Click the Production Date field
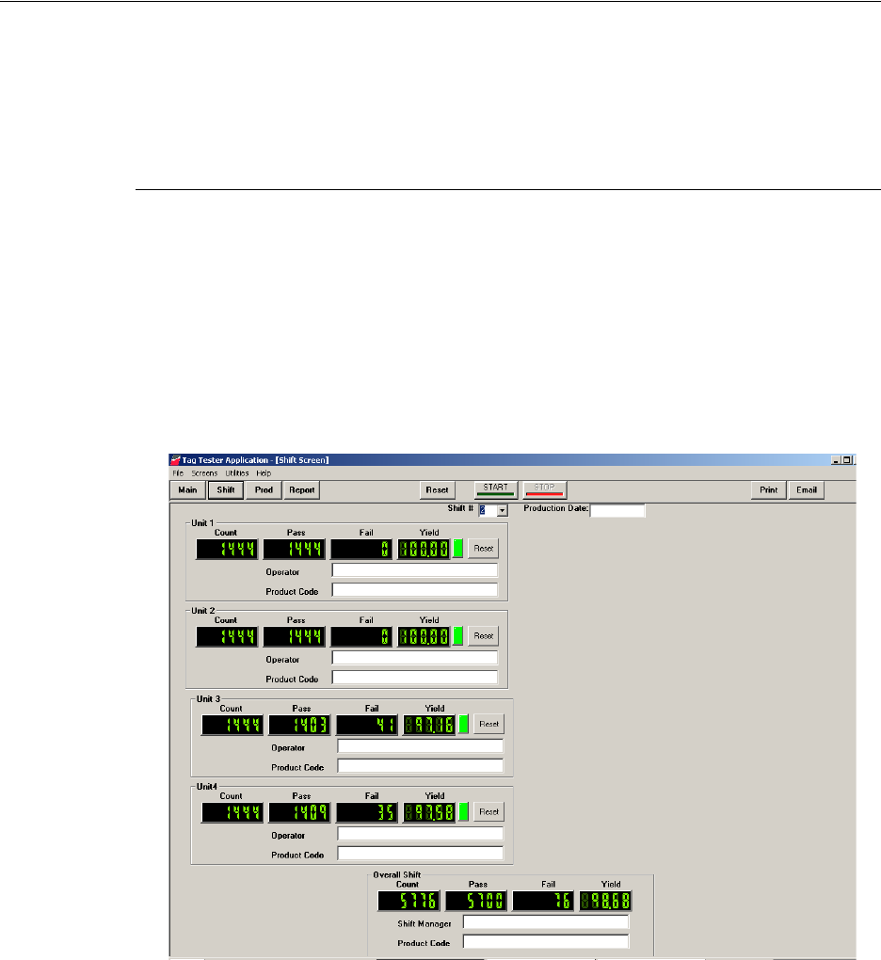 (x=617, y=510)
